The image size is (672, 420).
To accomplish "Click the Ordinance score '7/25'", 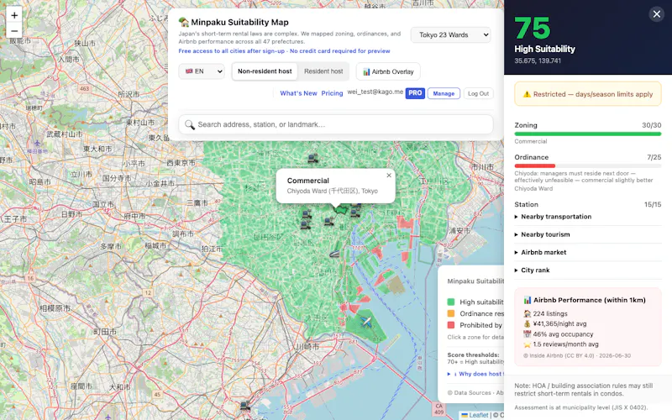I will [x=654, y=157].
